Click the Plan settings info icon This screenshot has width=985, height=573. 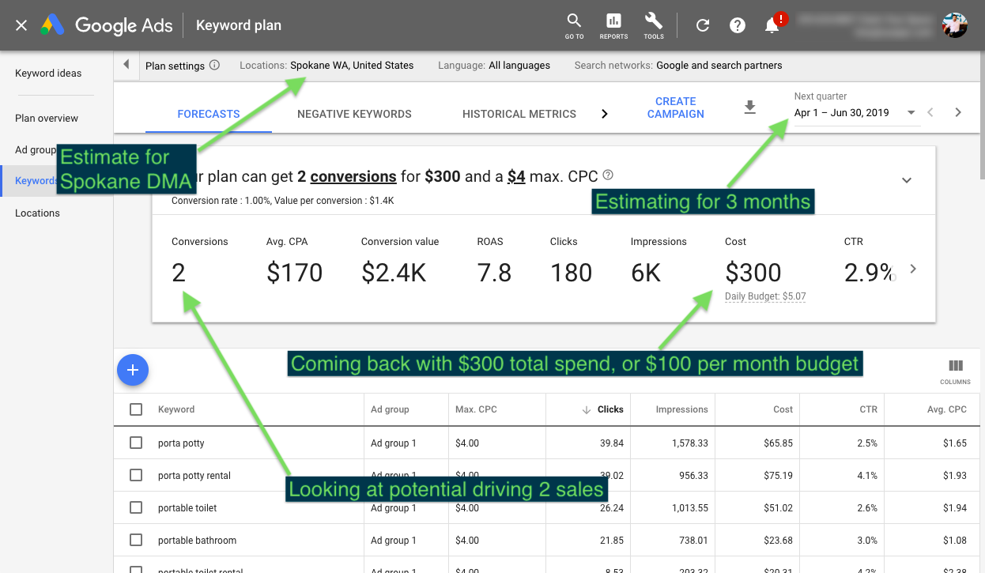[x=215, y=66]
